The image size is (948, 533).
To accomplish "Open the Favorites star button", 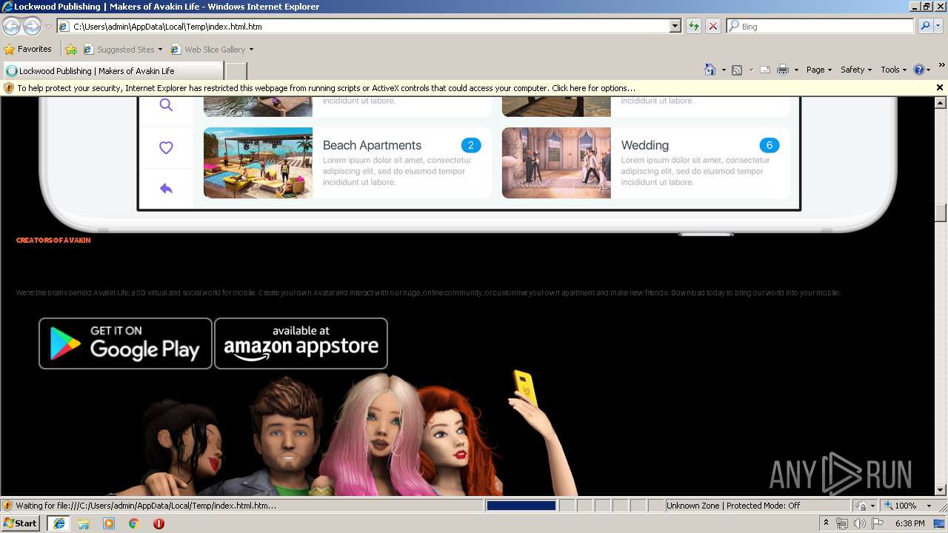I will (28, 49).
